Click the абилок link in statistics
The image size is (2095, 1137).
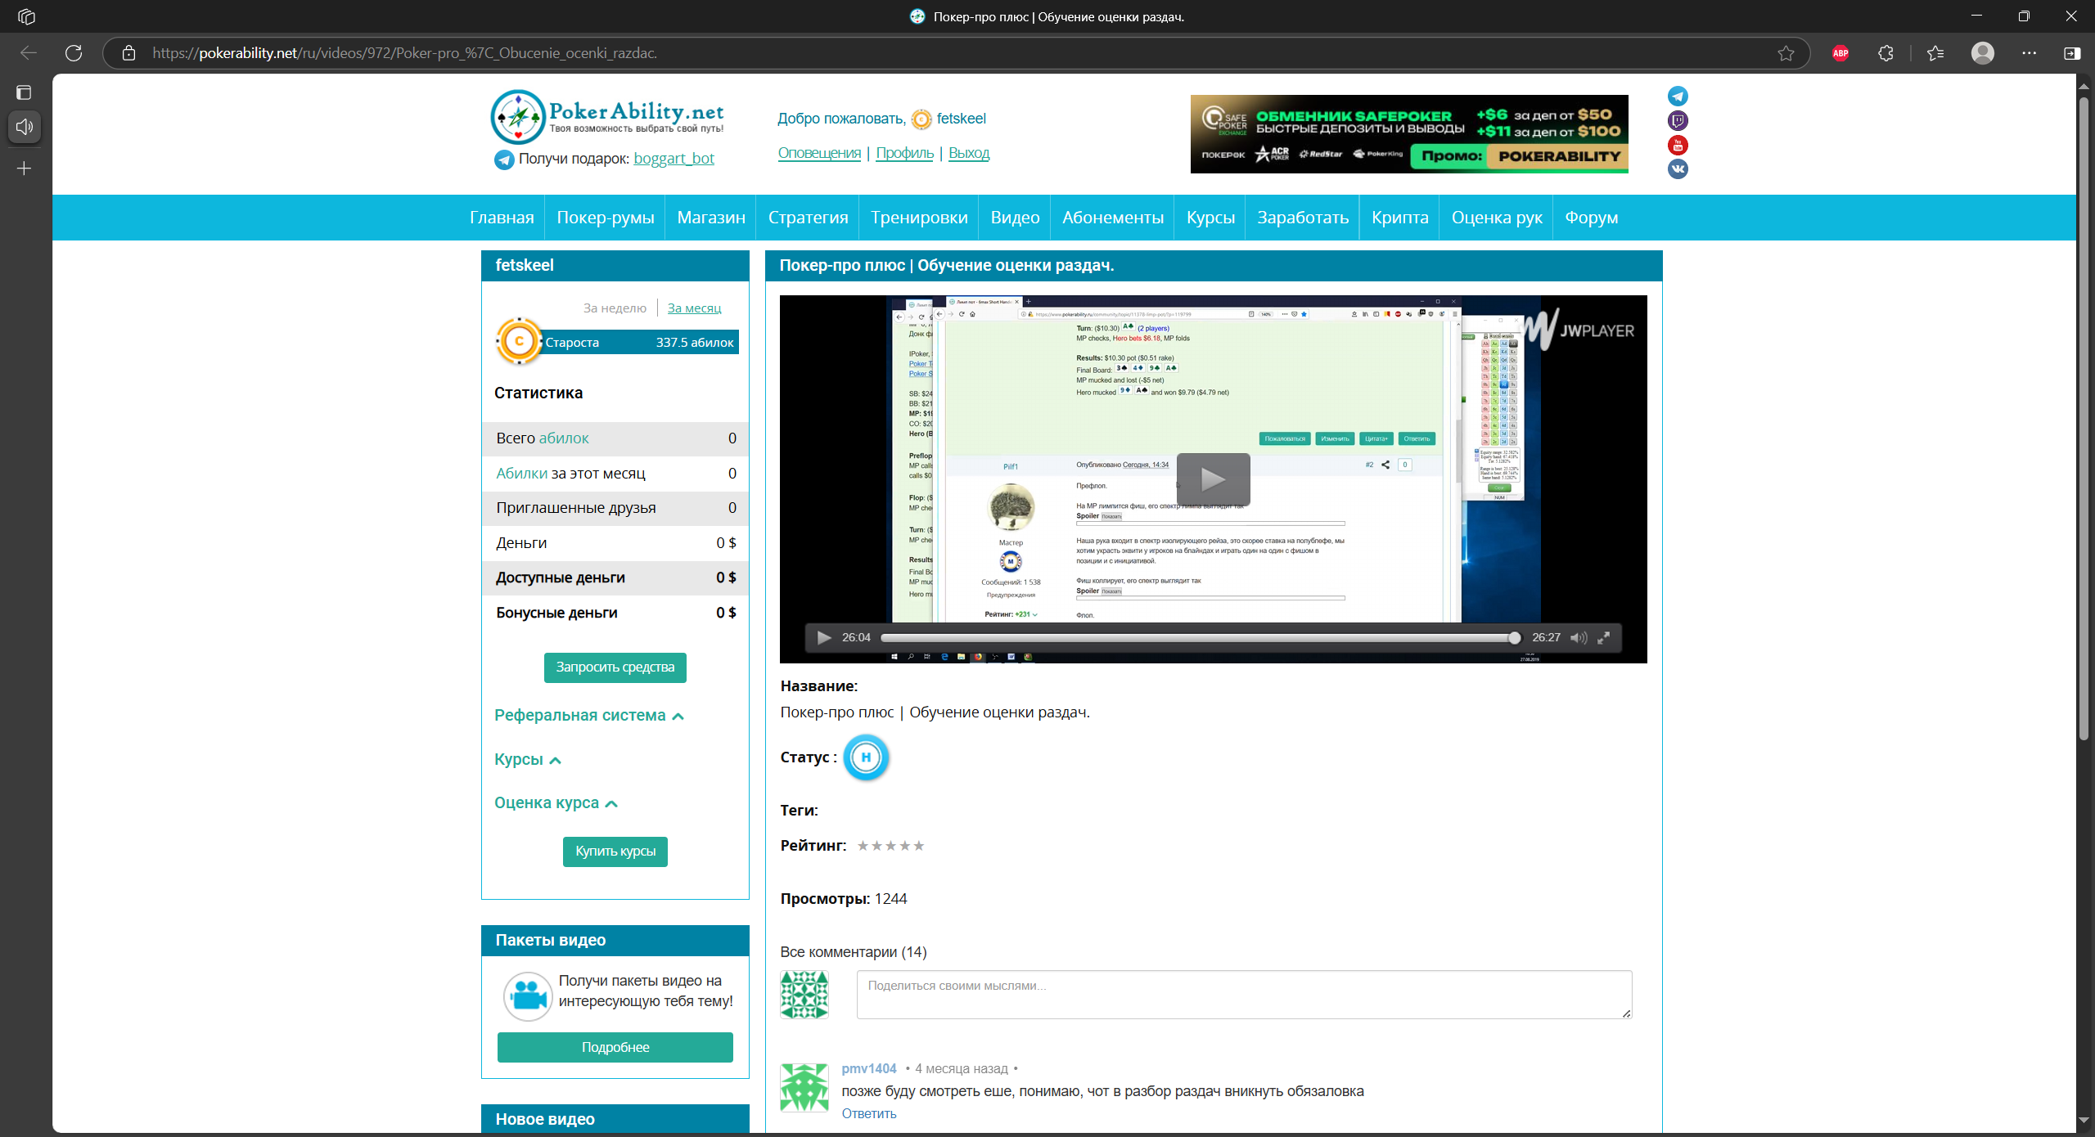point(564,438)
